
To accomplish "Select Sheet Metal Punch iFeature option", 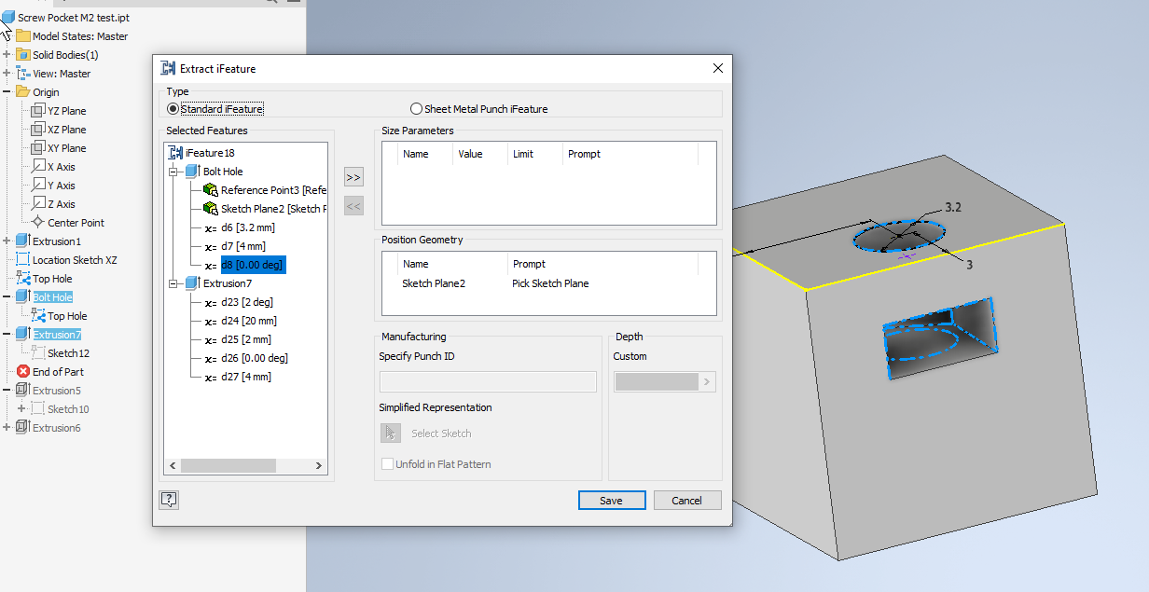I will pyautogui.click(x=417, y=109).
